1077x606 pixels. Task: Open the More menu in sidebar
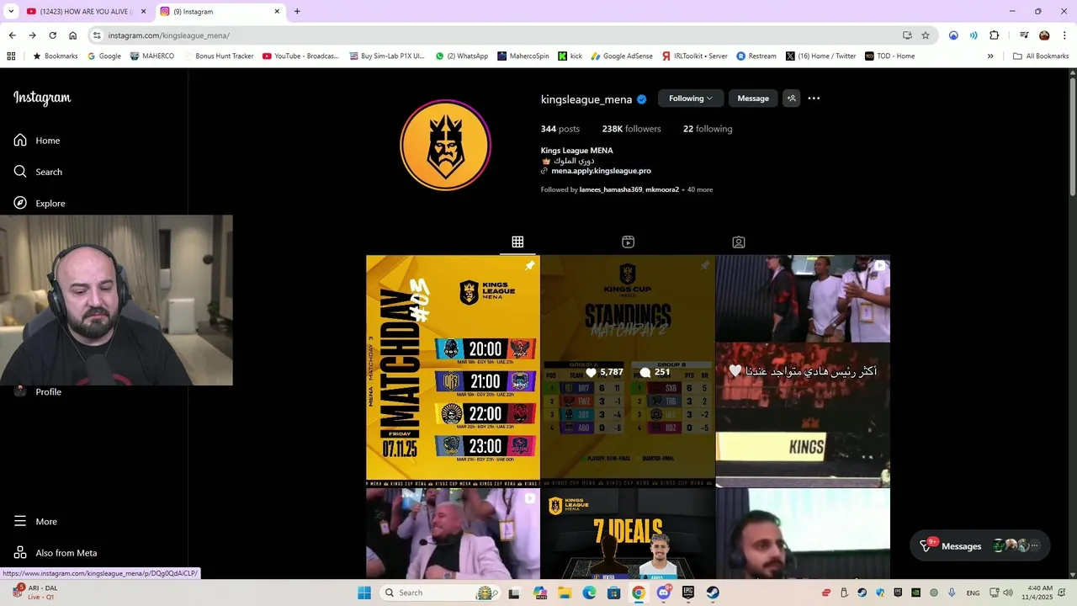(35, 521)
